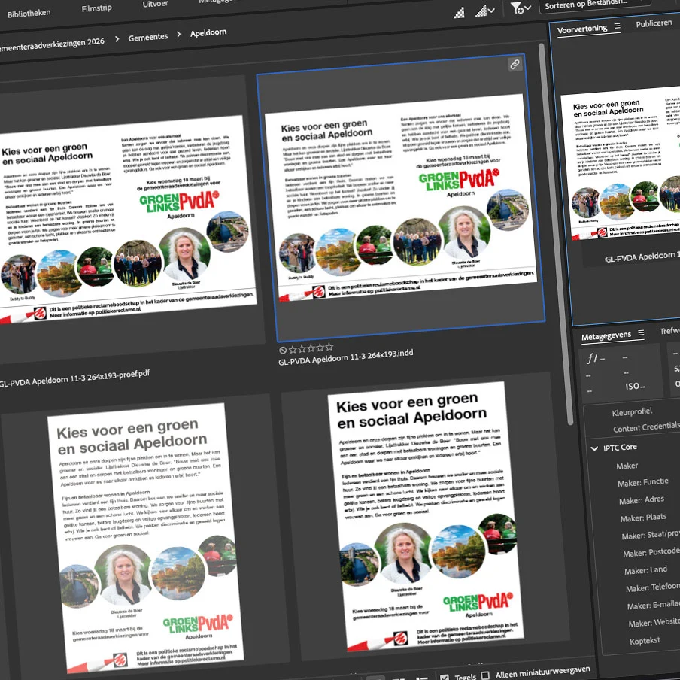Set first rating star on the indd file
The width and height of the screenshot is (680, 680).
(x=293, y=349)
